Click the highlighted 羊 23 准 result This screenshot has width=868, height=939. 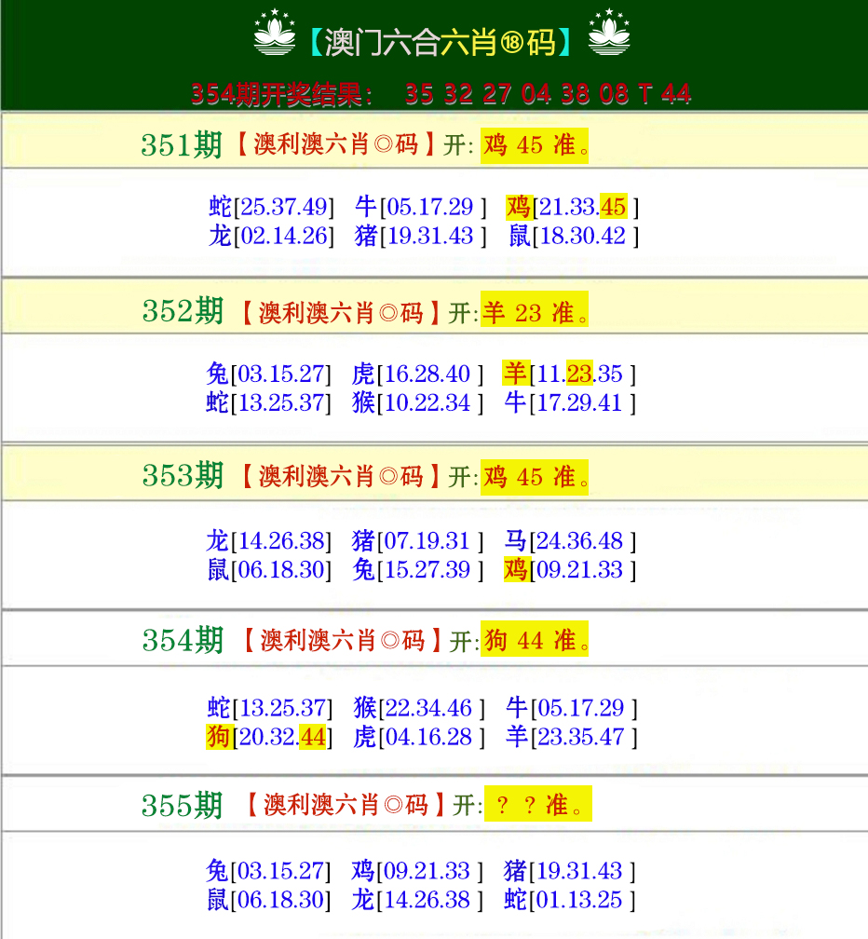pos(533,312)
